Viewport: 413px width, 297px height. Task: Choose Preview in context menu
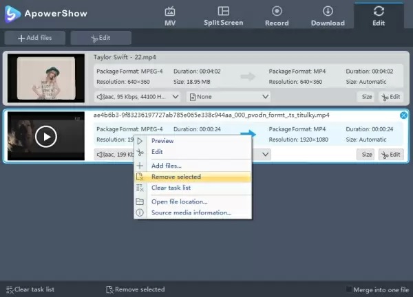[193, 141]
